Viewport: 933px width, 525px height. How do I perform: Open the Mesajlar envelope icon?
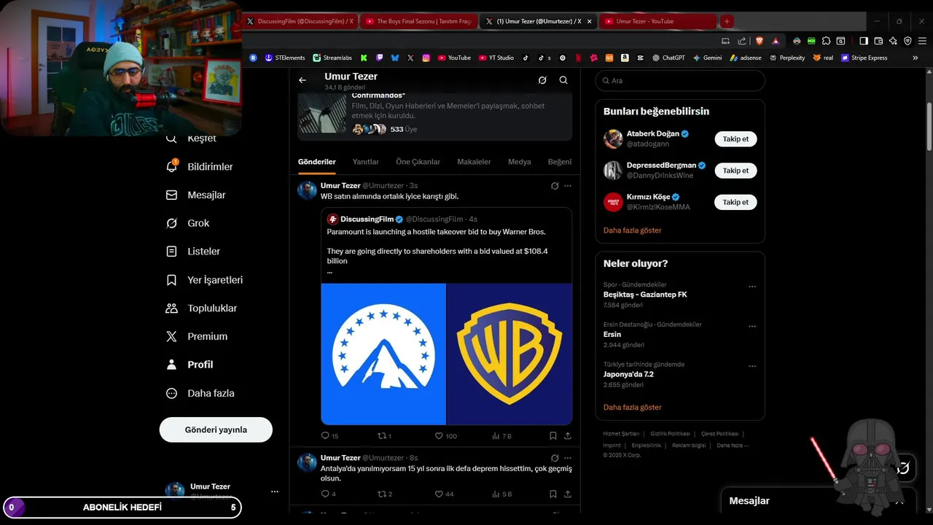tap(171, 195)
